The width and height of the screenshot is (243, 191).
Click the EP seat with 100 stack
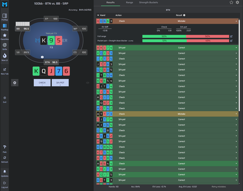coord(51,19)
